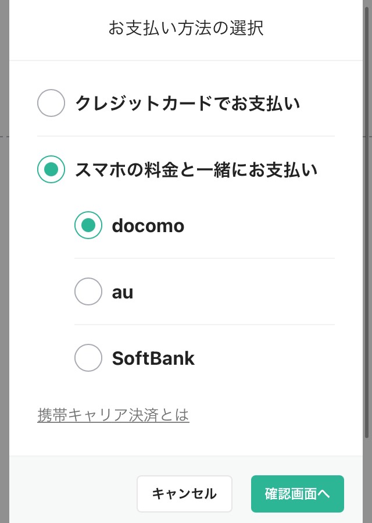Click the お支払い方法の選択 dialog title
Viewport: 372px width, 523px height.
click(x=186, y=28)
